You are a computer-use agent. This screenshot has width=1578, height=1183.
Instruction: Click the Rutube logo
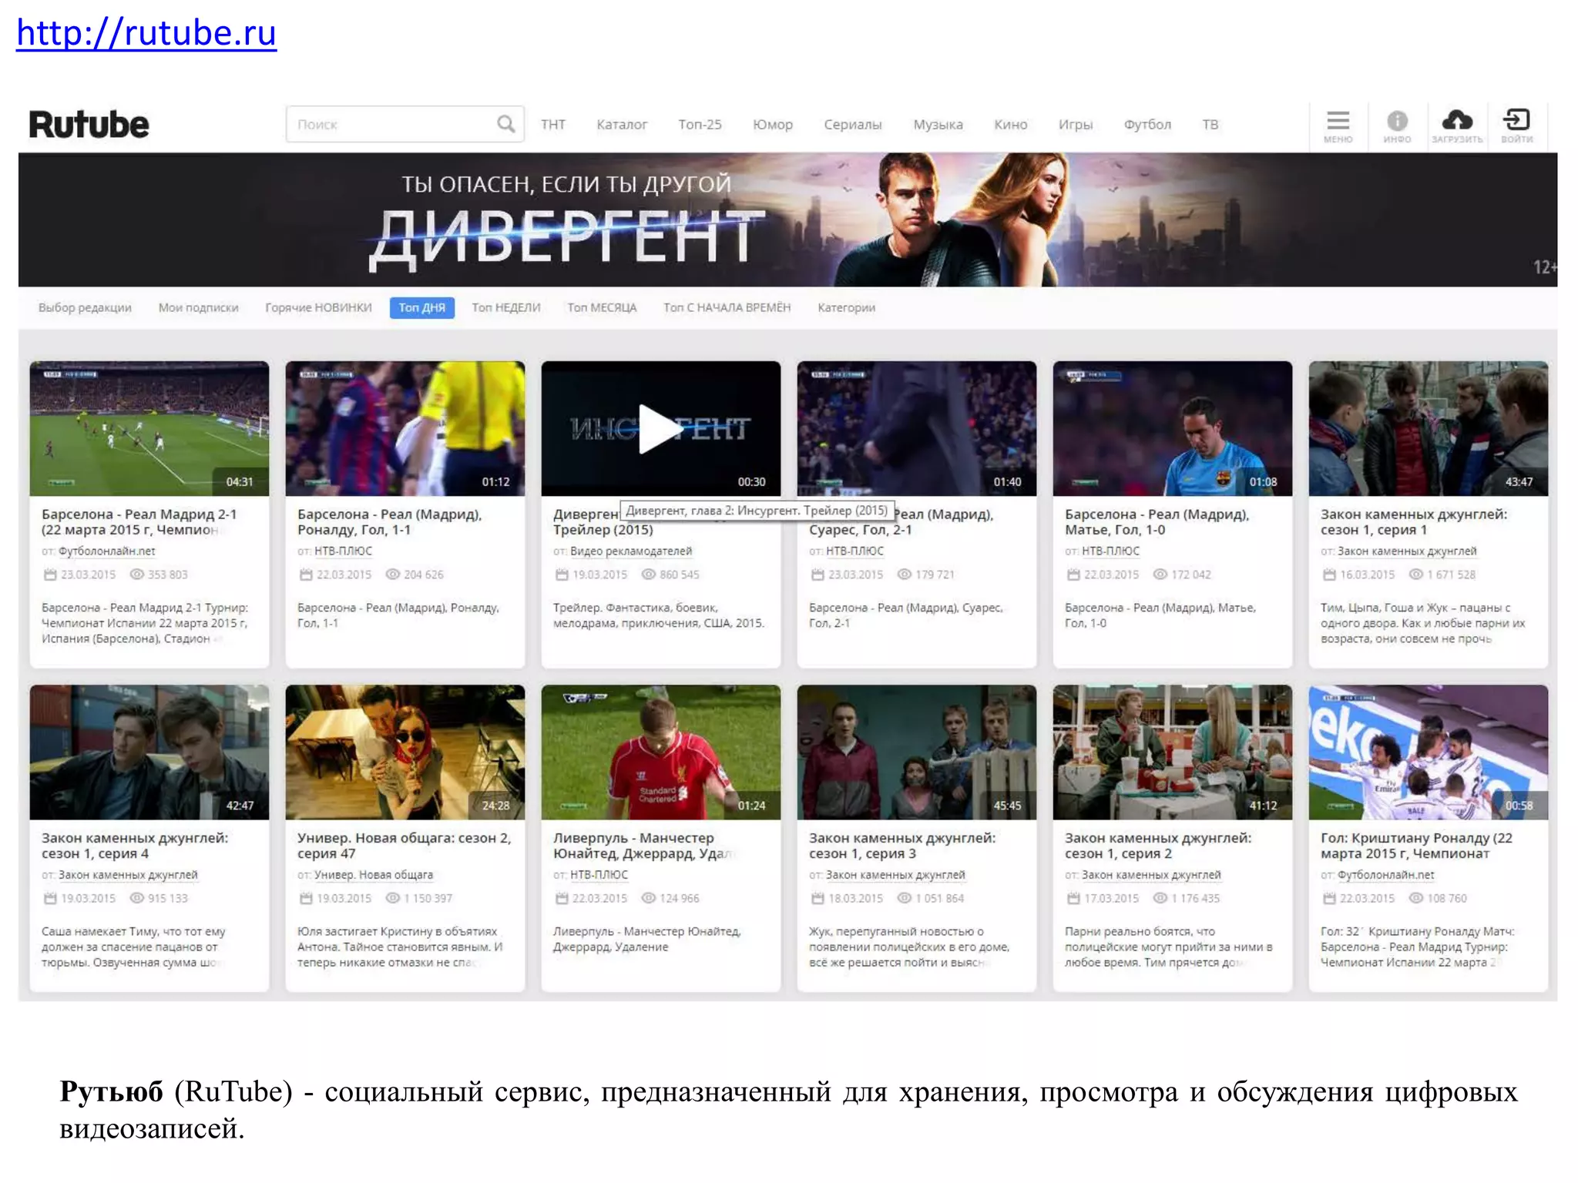tap(89, 125)
